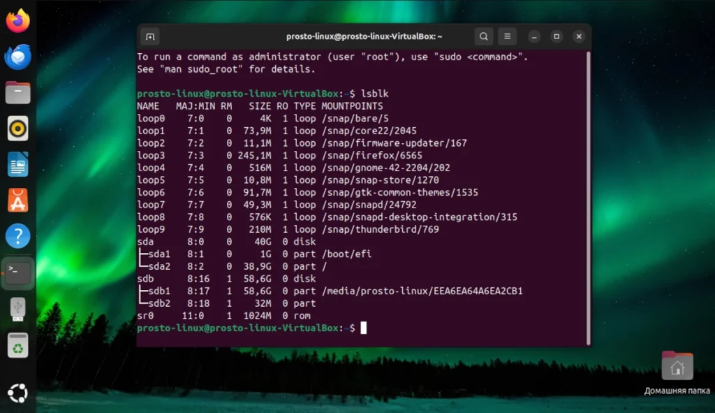Select the Terminal icon in the dock
The height and width of the screenshot is (413, 715).
(17, 273)
